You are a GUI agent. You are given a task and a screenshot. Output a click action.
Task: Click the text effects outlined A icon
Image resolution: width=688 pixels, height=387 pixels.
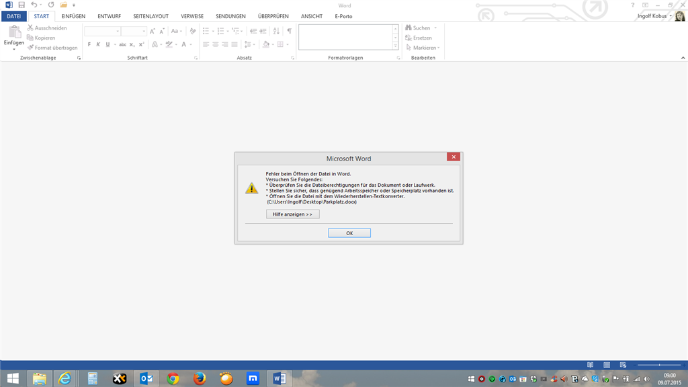[155, 44]
